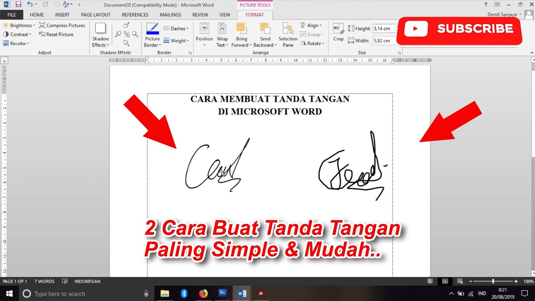Open the Shadow Effects dropdown
The image size is (535, 301).
point(101,35)
